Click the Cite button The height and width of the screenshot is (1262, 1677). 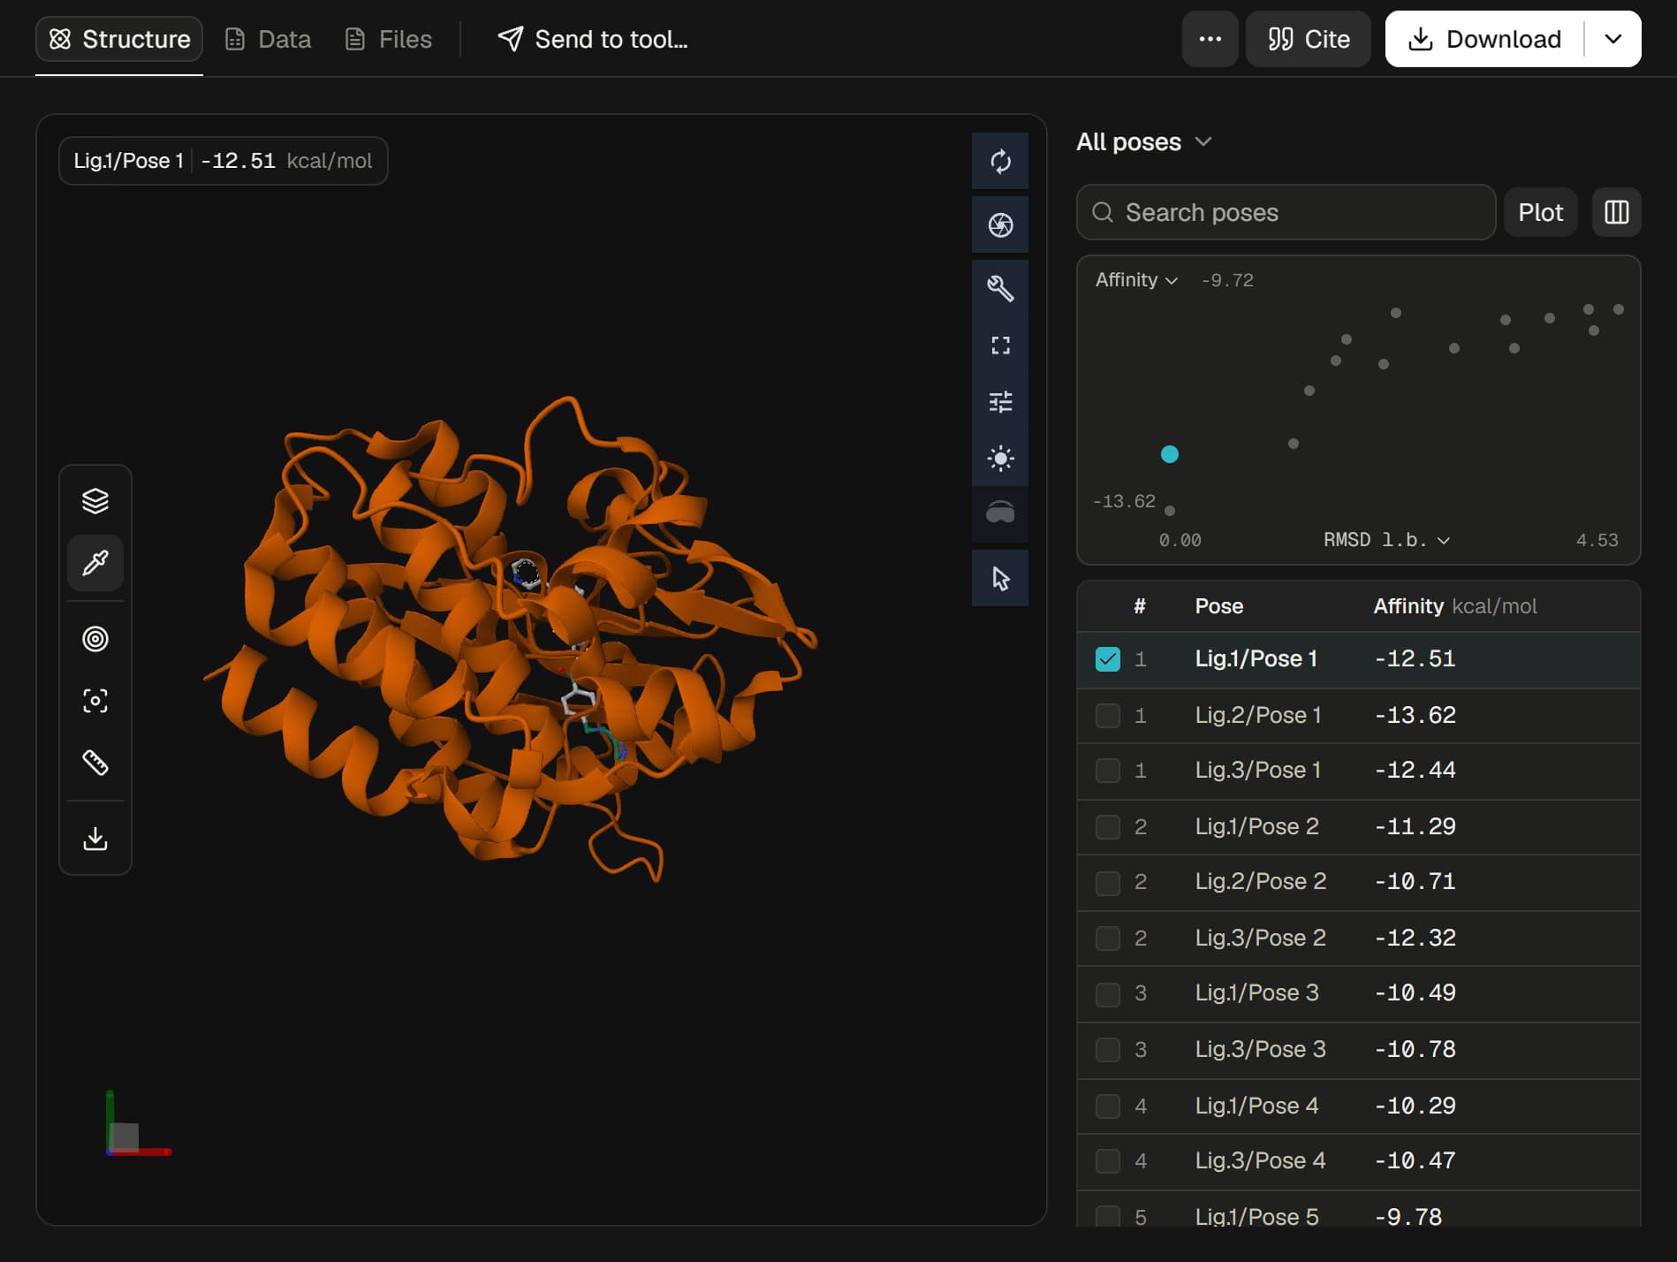point(1308,39)
